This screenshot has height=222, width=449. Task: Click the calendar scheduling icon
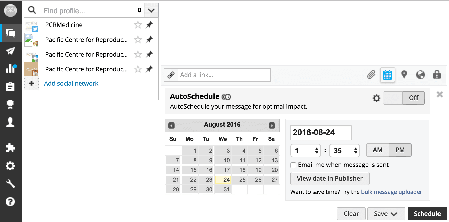(x=388, y=75)
